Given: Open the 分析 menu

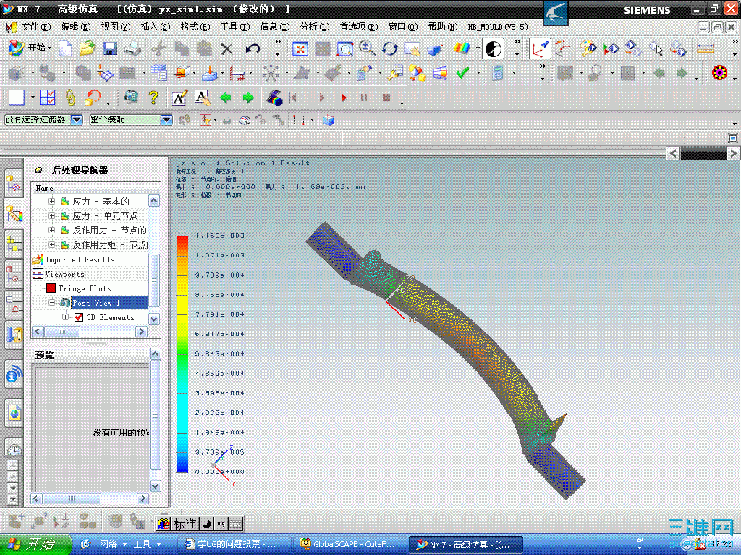Looking at the screenshot, I should click(x=314, y=27).
